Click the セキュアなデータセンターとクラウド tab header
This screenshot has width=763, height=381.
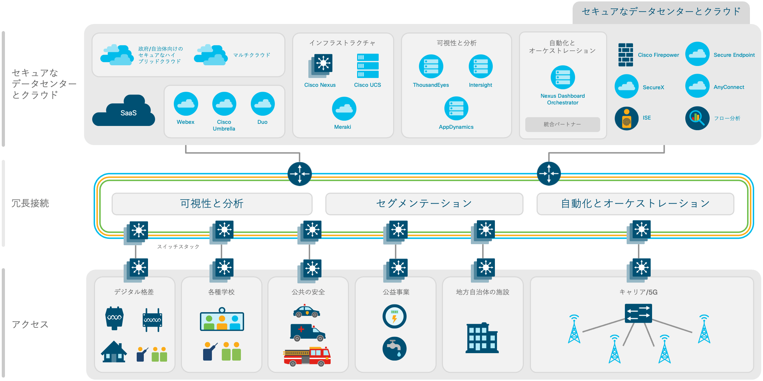click(x=661, y=12)
